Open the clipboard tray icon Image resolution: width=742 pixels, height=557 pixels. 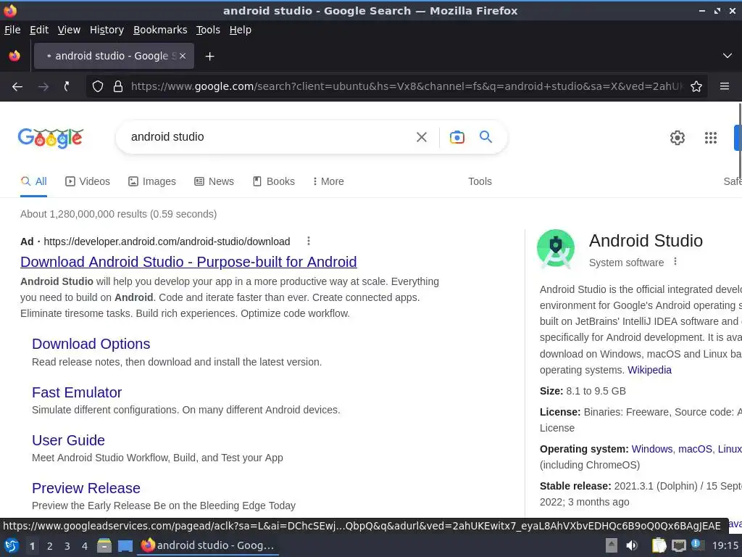click(659, 545)
